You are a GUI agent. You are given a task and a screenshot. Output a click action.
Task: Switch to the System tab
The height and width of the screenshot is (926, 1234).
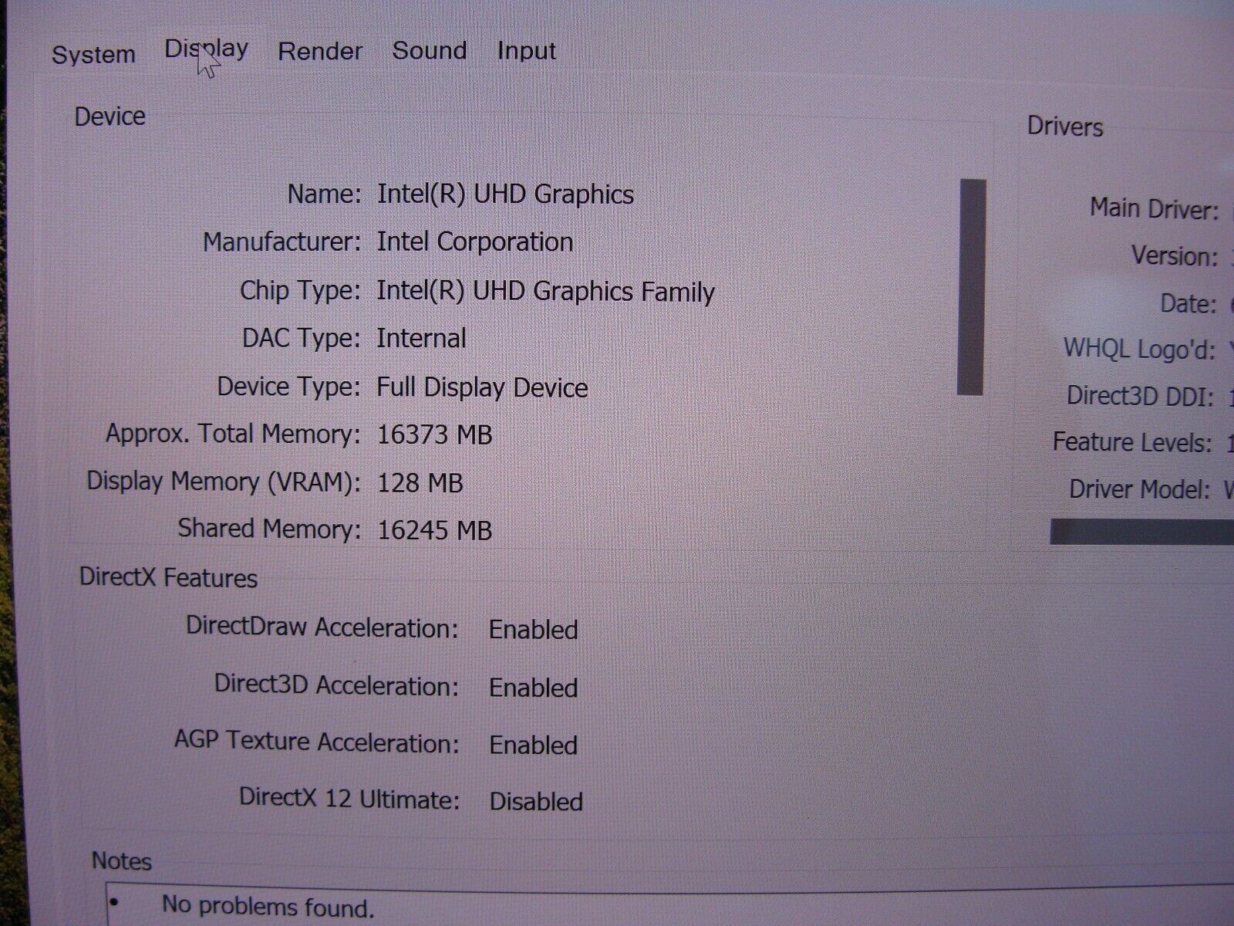(93, 55)
